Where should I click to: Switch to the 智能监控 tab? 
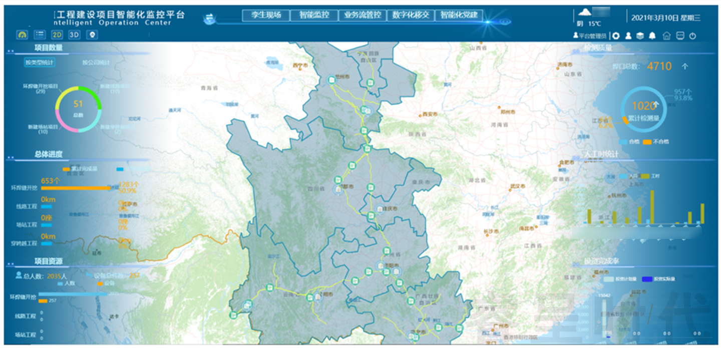314,15
